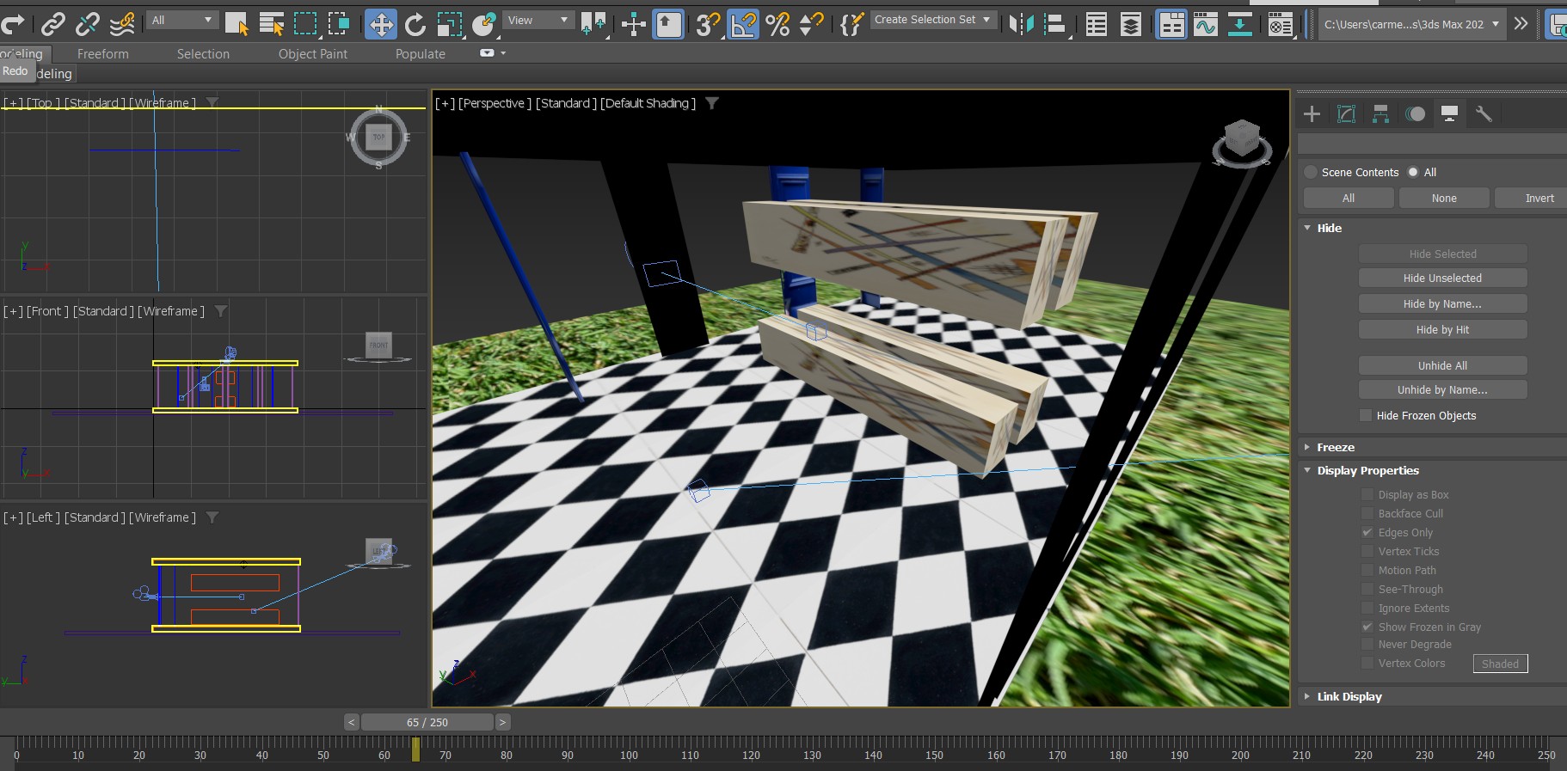Click the Unhide All button

(1442, 366)
